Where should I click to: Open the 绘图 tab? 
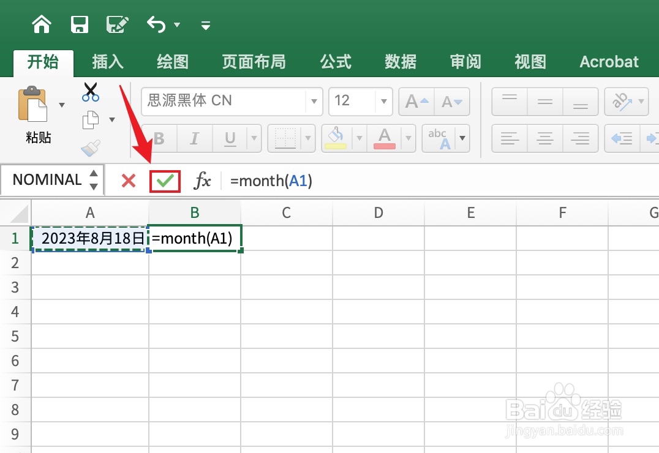pyautogui.click(x=173, y=62)
